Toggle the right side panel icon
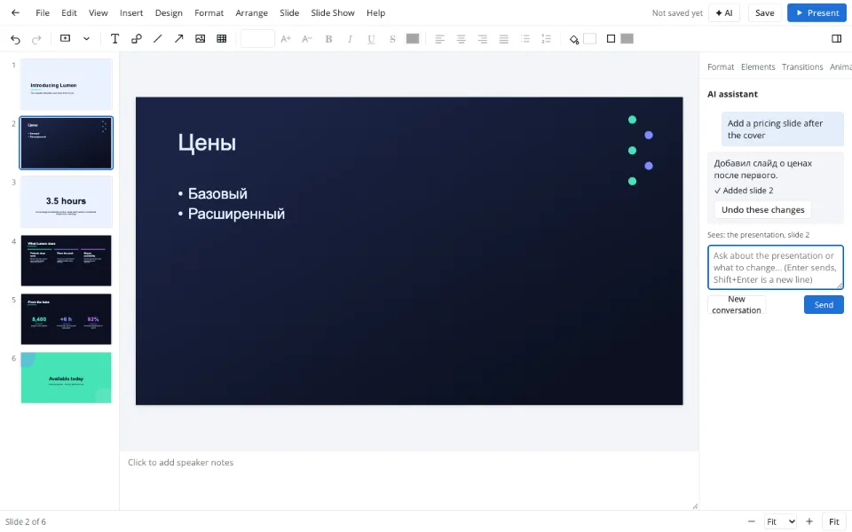 pyautogui.click(x=837, y=38)
